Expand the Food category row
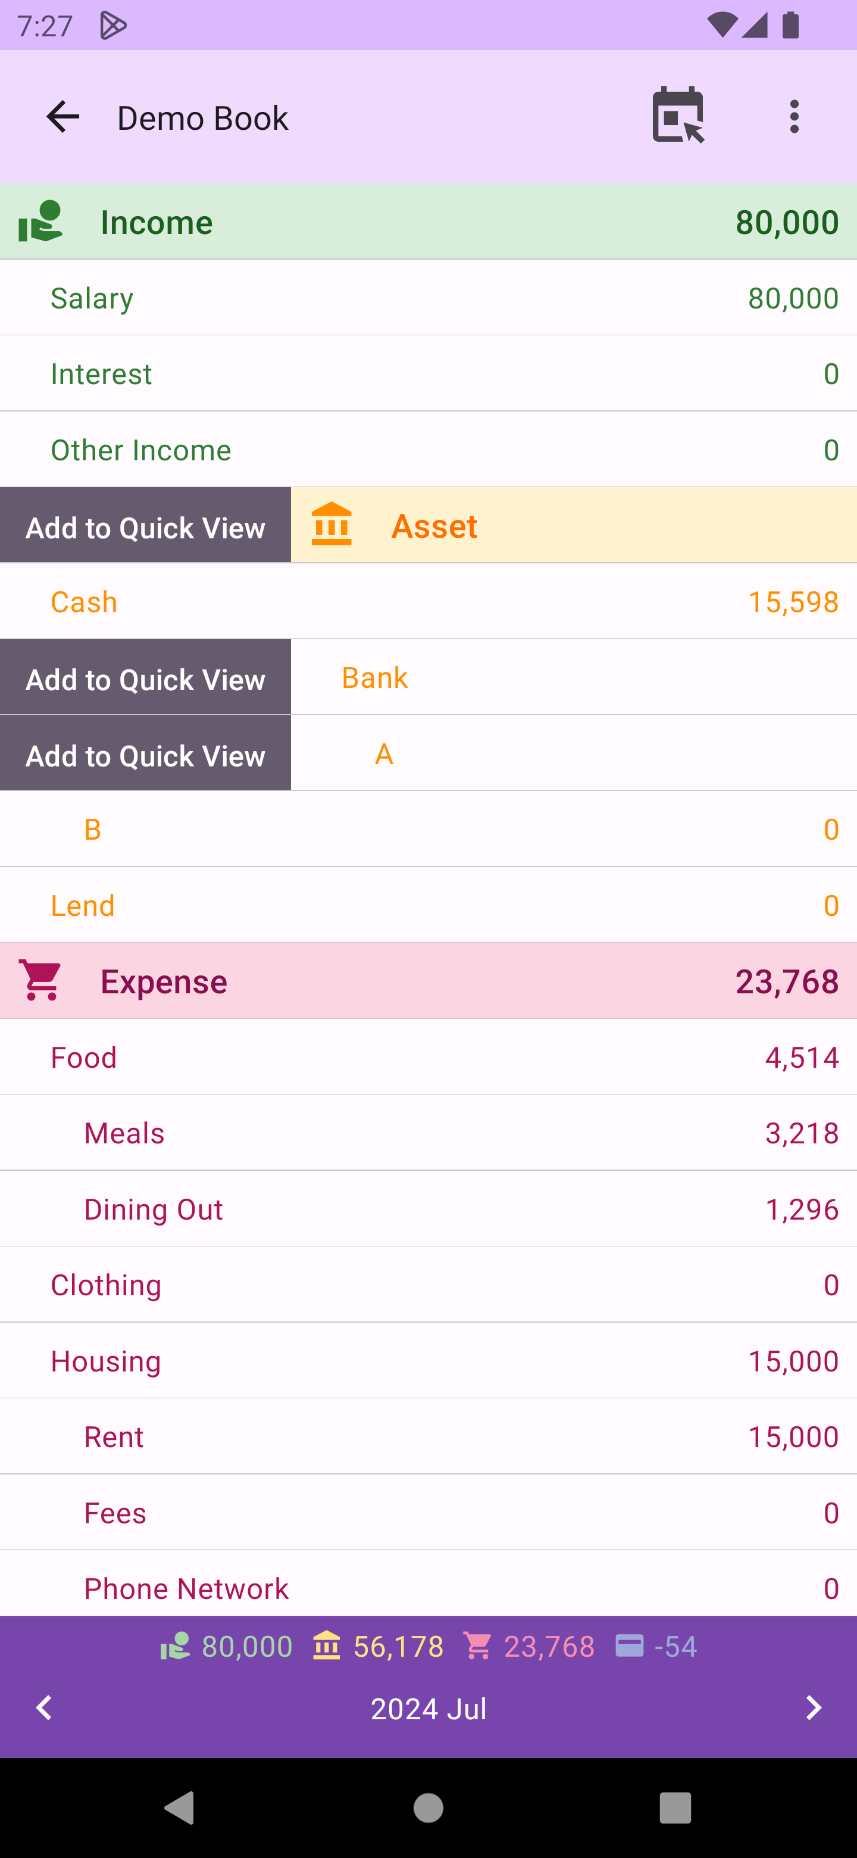The image size is (857, 1858). (428, 1058)
